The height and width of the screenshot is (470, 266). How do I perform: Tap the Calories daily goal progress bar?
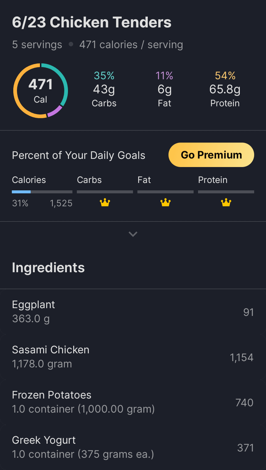point(42,192)
